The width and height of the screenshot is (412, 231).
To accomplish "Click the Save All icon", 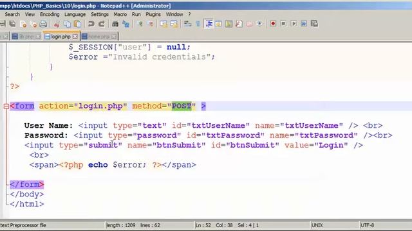I will pos(12,24).
